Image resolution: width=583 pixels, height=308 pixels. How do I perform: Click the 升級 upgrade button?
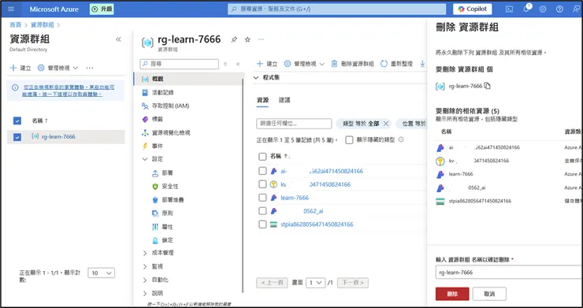pyautogui.click(x=102, y=9)
